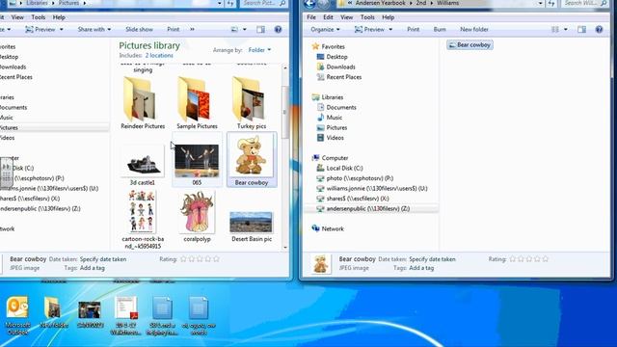This screenshot has width=617, height=347.
Task: Open Share with dropdown
Action: 94,29
